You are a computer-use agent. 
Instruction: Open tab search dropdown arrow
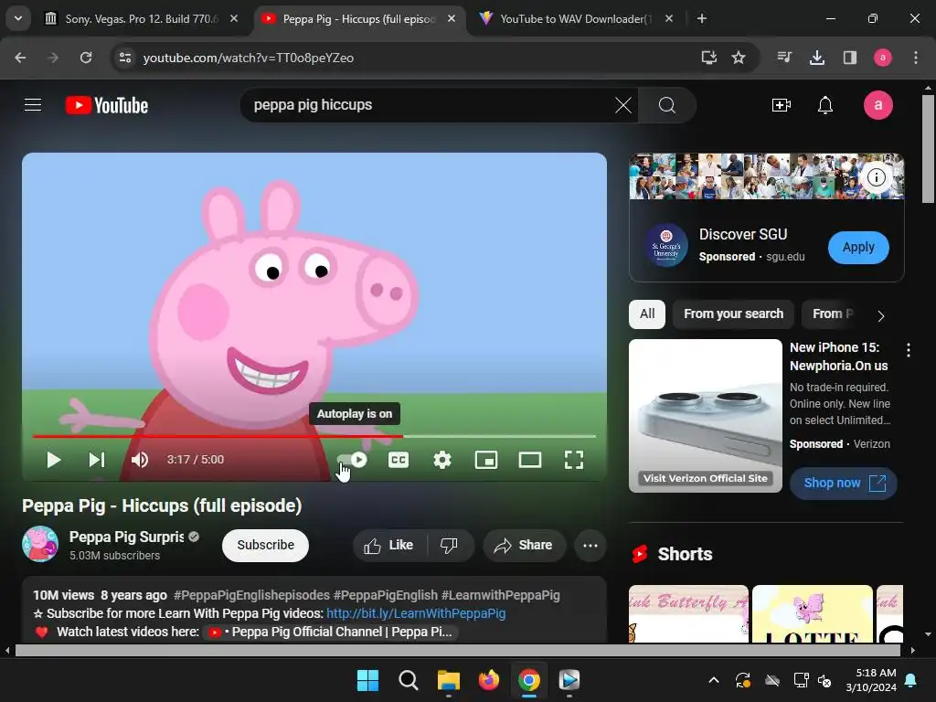click(x=18, y=18)
